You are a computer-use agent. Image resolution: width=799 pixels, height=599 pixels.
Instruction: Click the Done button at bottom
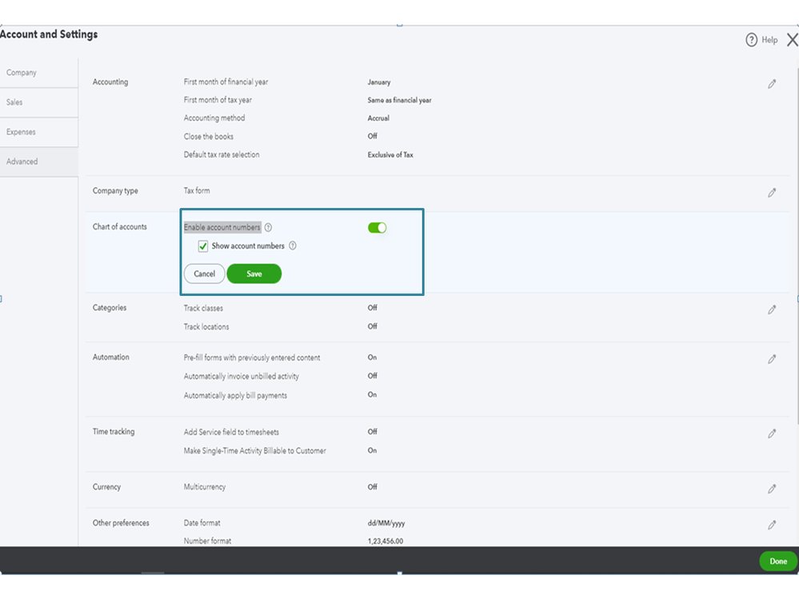tap(778, 561)
